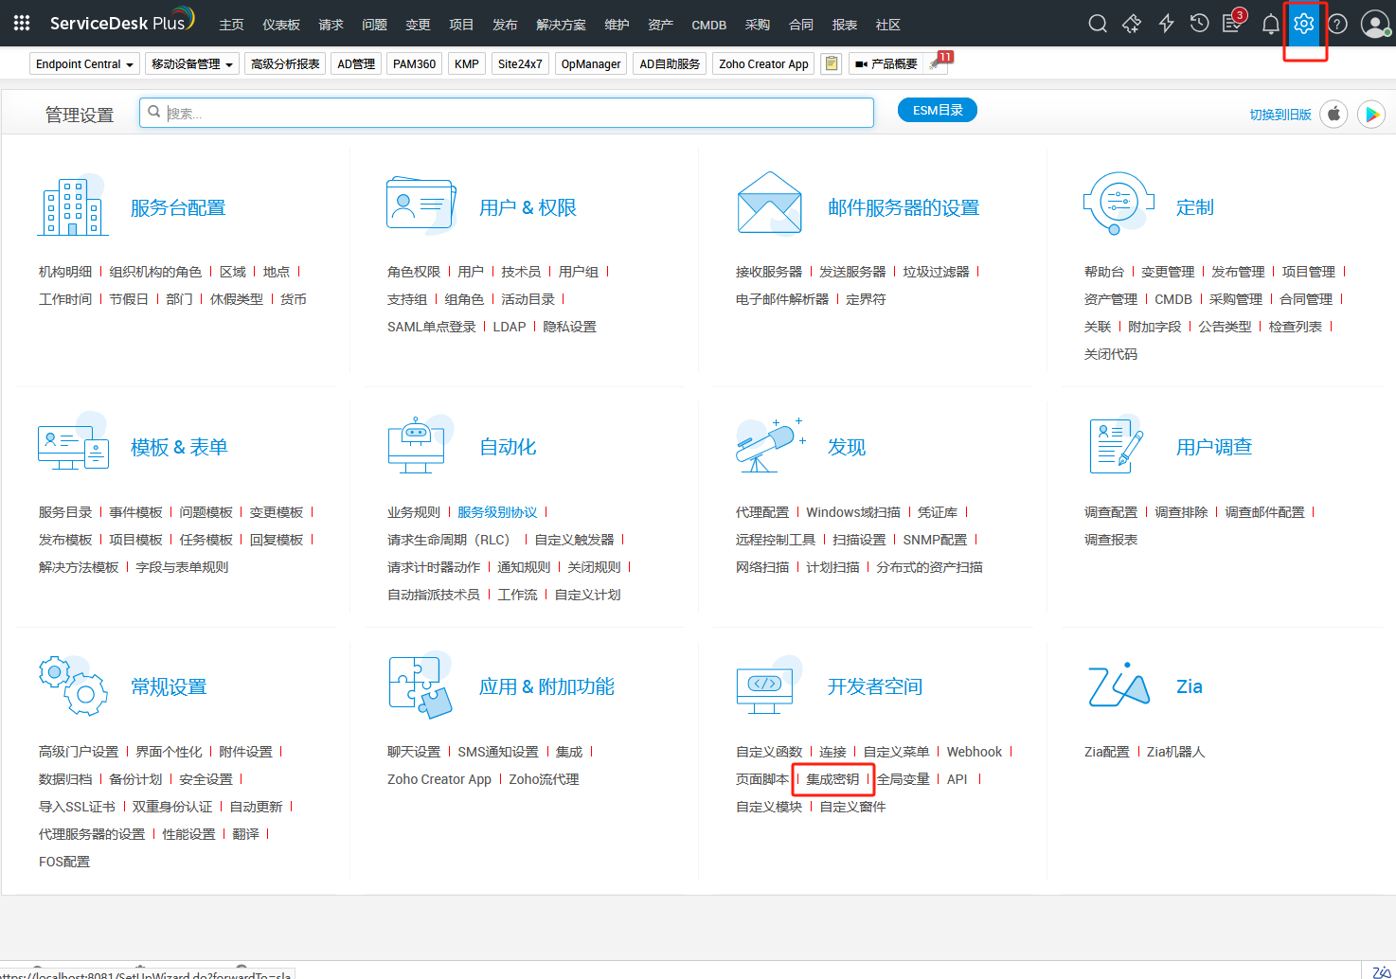Open the 机构明细 link
The height and width of the screenshot is (979, 1396).
[65, 272]
